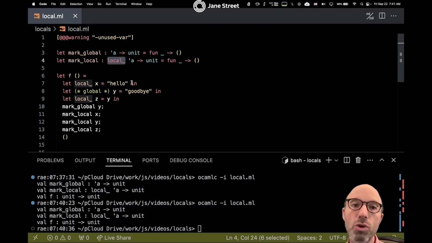Show errors and warnings count in status bar
432x243 pixels.
tap(59, 238)
